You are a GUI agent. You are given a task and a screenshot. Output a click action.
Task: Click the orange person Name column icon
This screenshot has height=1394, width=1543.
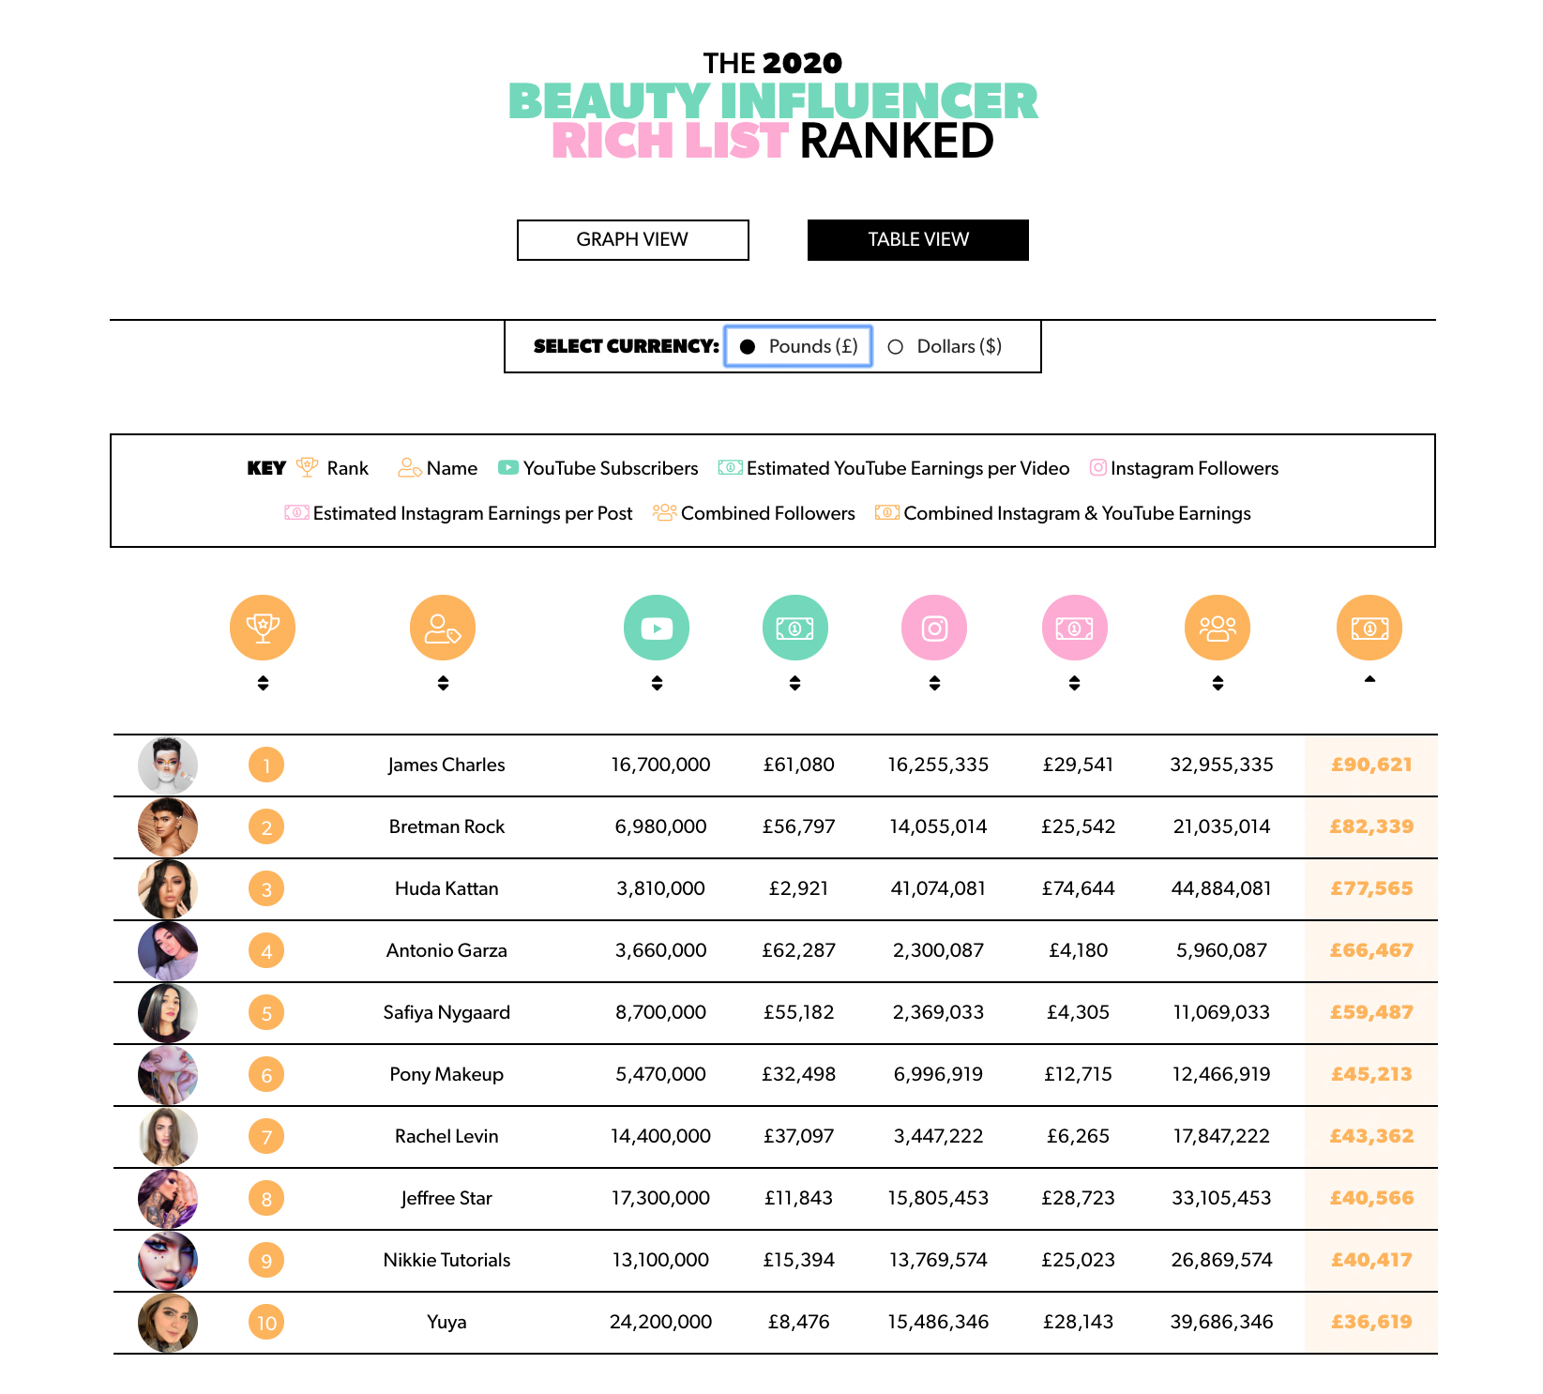tap(443, 628)
